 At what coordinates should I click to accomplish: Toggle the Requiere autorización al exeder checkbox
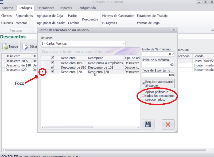click(x=143, y=84)
